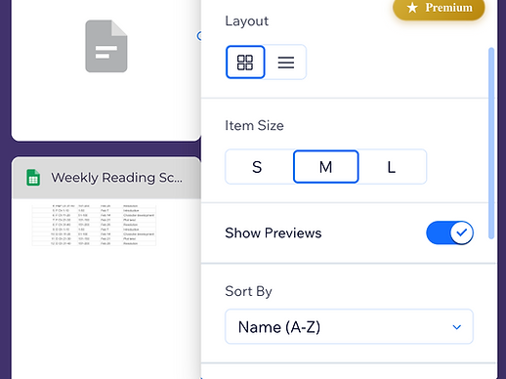The width and height of the screenshot is (506, 379).
Task: Click the Item Size label
Action: pyautogui.click(x=254, y=125)
